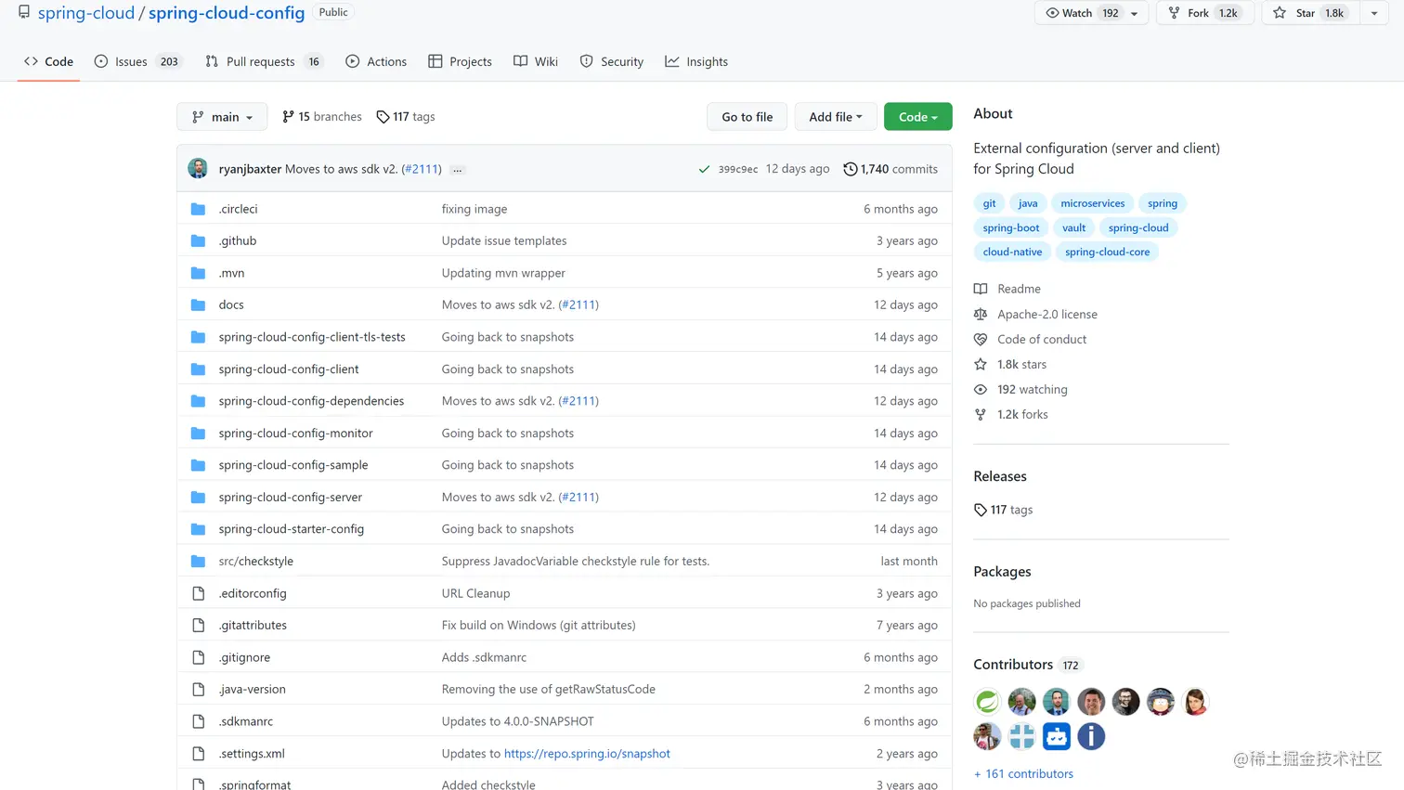
Task: Open the .settings.xml file name
Action: [252, 754]
